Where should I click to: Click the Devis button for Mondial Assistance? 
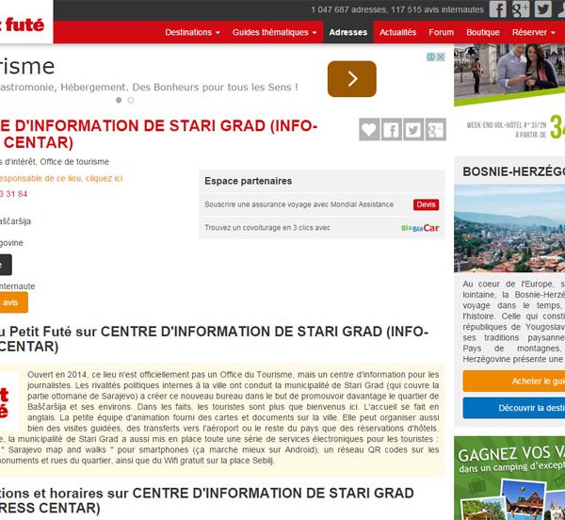pyautogui.click(x=426, y=204)
